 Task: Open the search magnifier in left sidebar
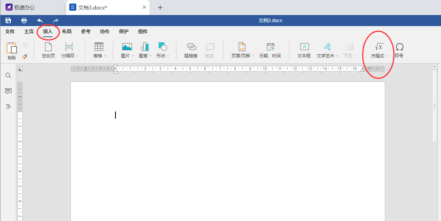pos(8,76)
